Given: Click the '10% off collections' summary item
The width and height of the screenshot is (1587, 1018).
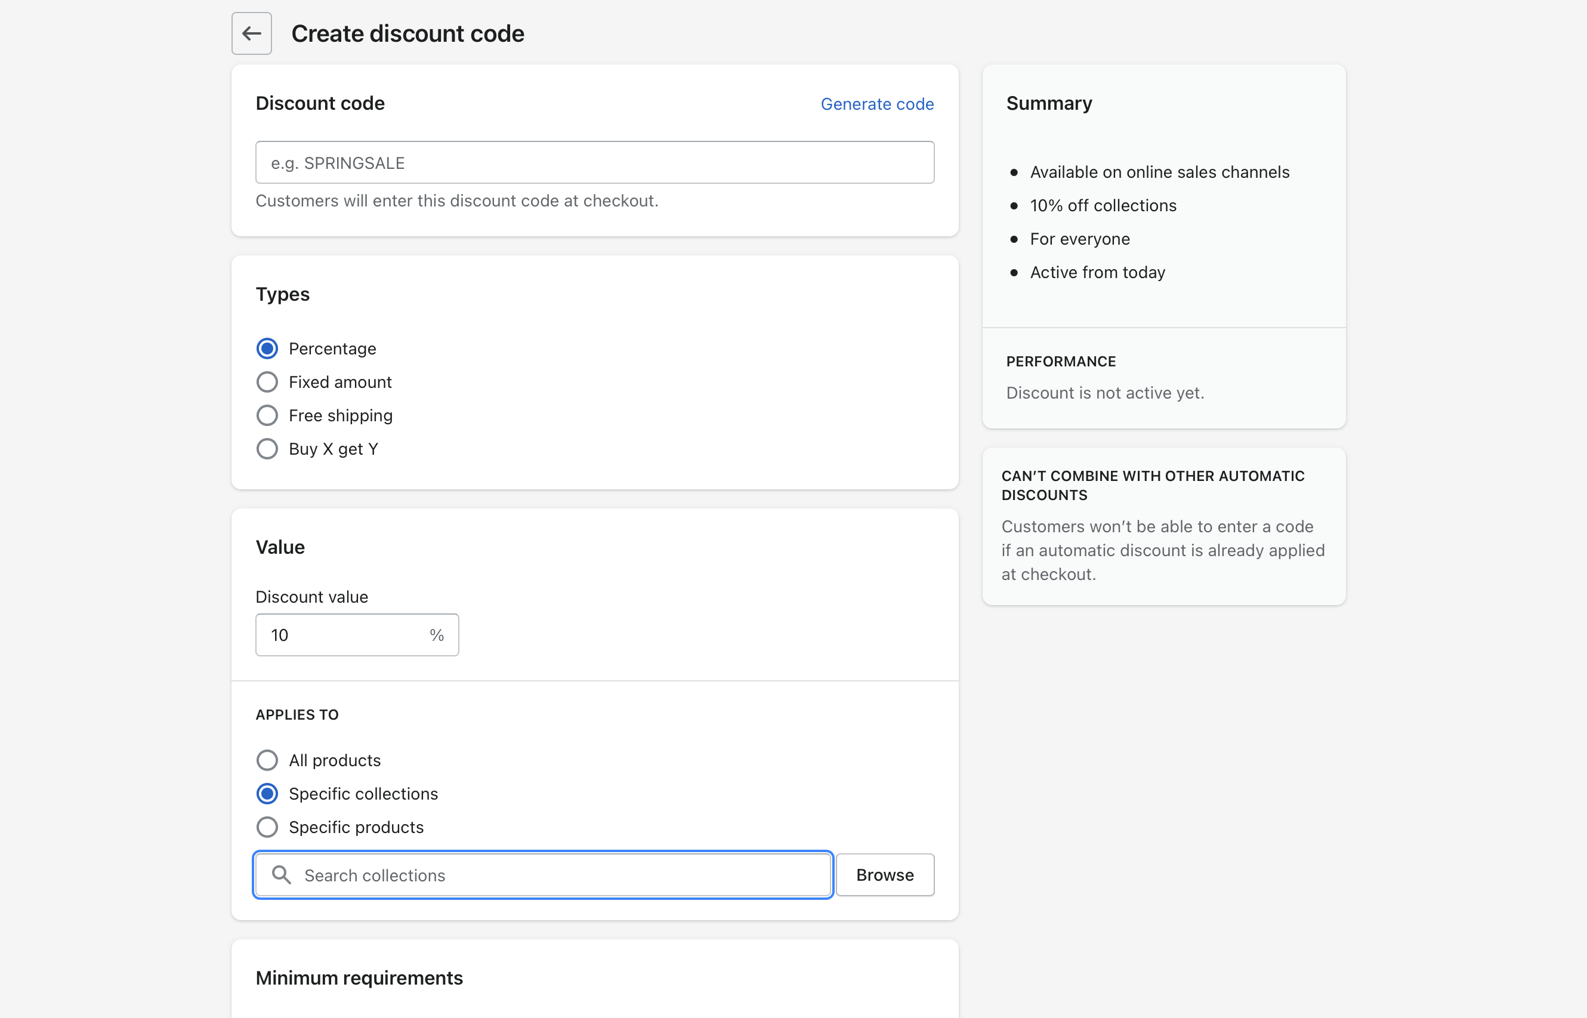Looking at the screenshot, I should coord(1103,206).
